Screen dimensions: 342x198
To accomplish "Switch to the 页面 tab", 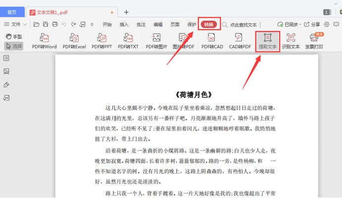I will click(175, 25).
